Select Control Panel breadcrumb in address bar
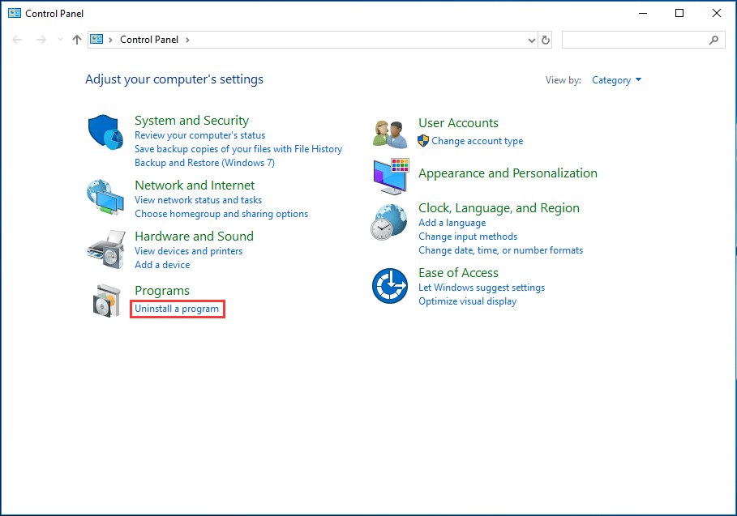Viewport: 737px width, 516px height. click(x=148, y=40)
